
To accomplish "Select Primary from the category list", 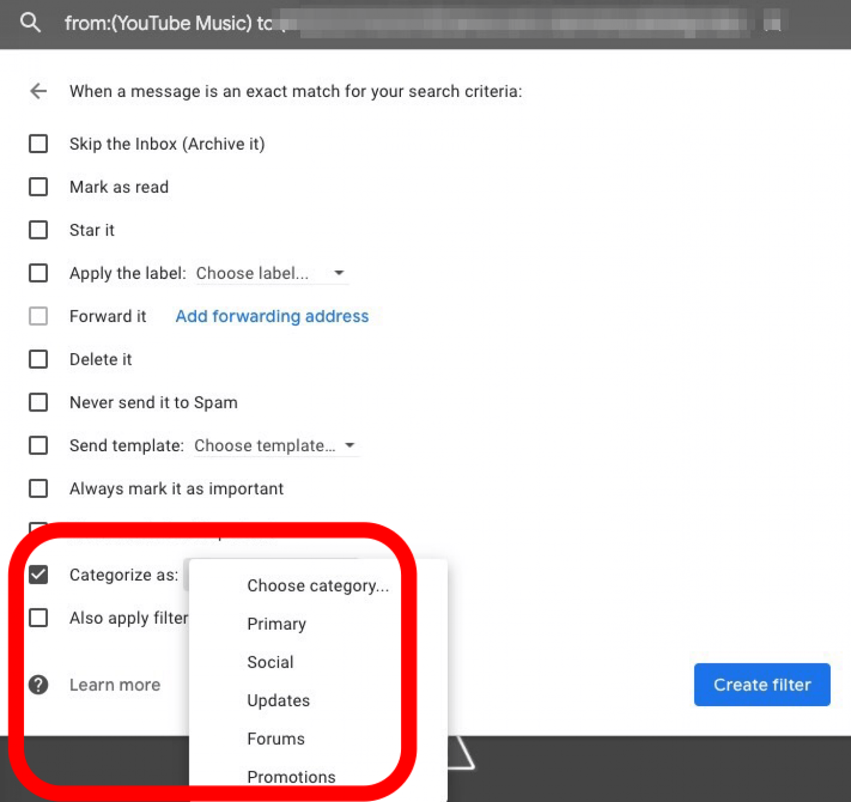I will 276,624.
